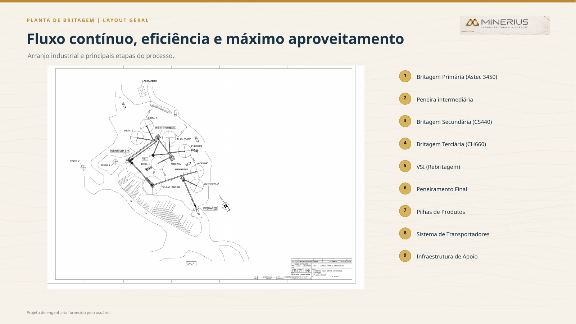Click the number 7 circle badge
576x324 pixels.
click(x=405, y=211)
